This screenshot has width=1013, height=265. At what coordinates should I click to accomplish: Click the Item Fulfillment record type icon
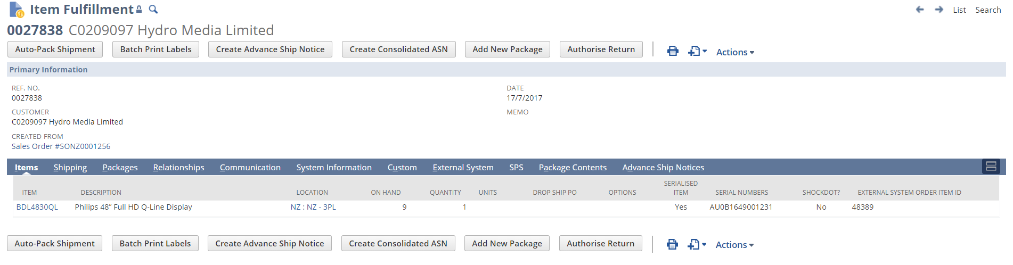point(17,10)
